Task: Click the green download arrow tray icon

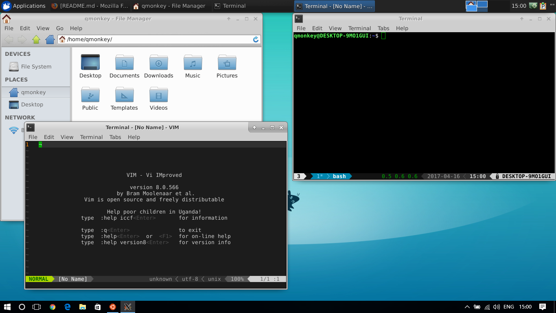Action: 534,6
